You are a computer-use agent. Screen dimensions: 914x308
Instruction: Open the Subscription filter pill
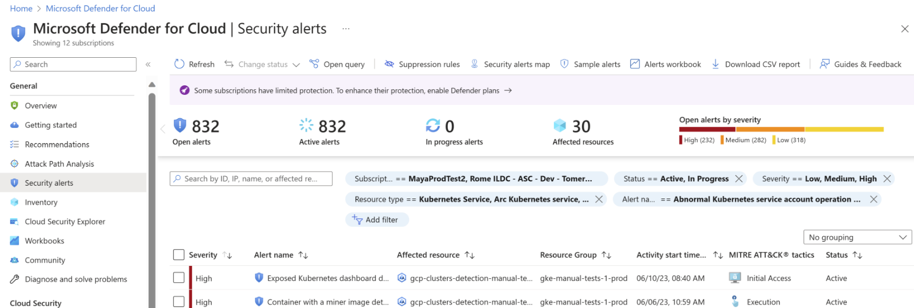coord(476,179)
